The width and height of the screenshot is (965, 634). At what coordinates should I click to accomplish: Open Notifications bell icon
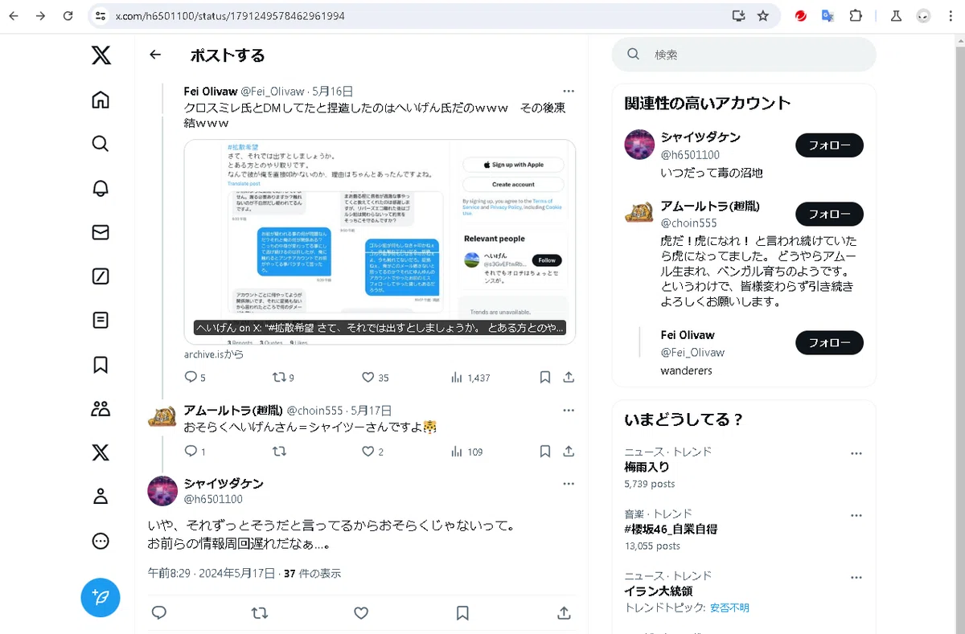101,188
